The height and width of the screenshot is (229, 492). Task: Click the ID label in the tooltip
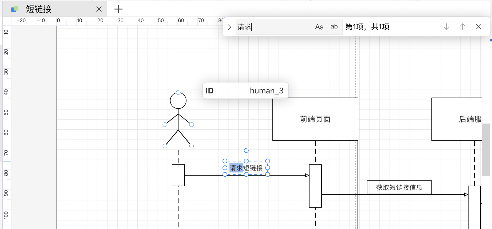tap(209, 91)
